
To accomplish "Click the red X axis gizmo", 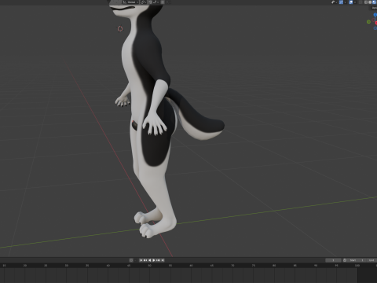I will (376, 23).
